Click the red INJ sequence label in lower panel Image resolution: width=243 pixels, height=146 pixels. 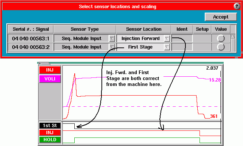[50, 133]
